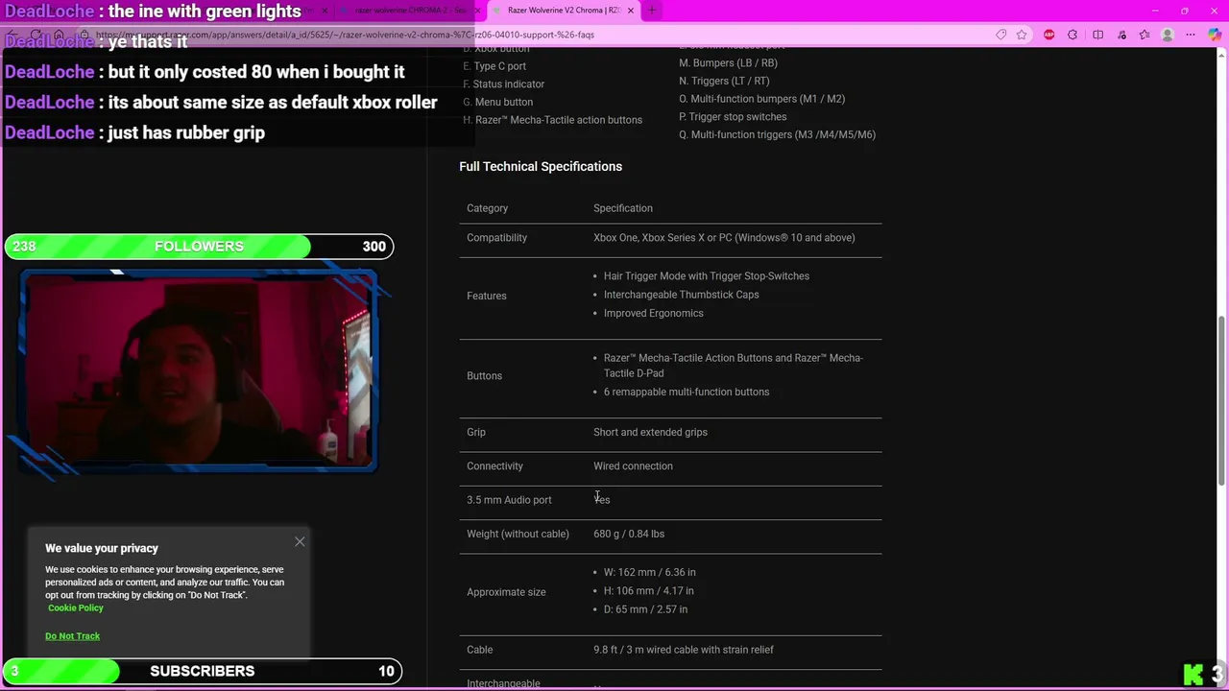Viewport: 1229px width, 691px height.
Task: Open the shopping price tag icon in address bar
Action: coord(1001,35)
